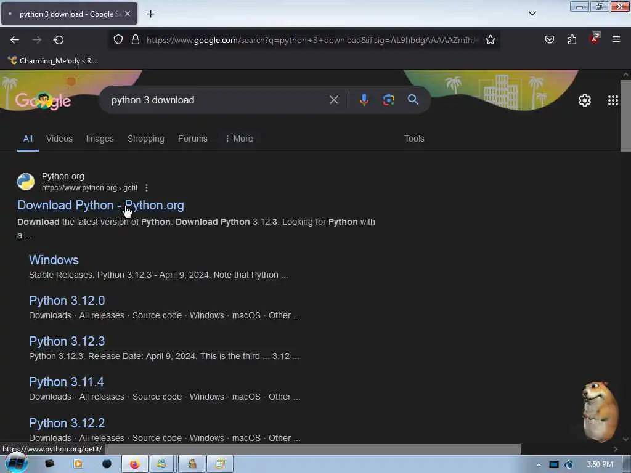Open the Python 3.11.4 sitelink

(67, 382)
